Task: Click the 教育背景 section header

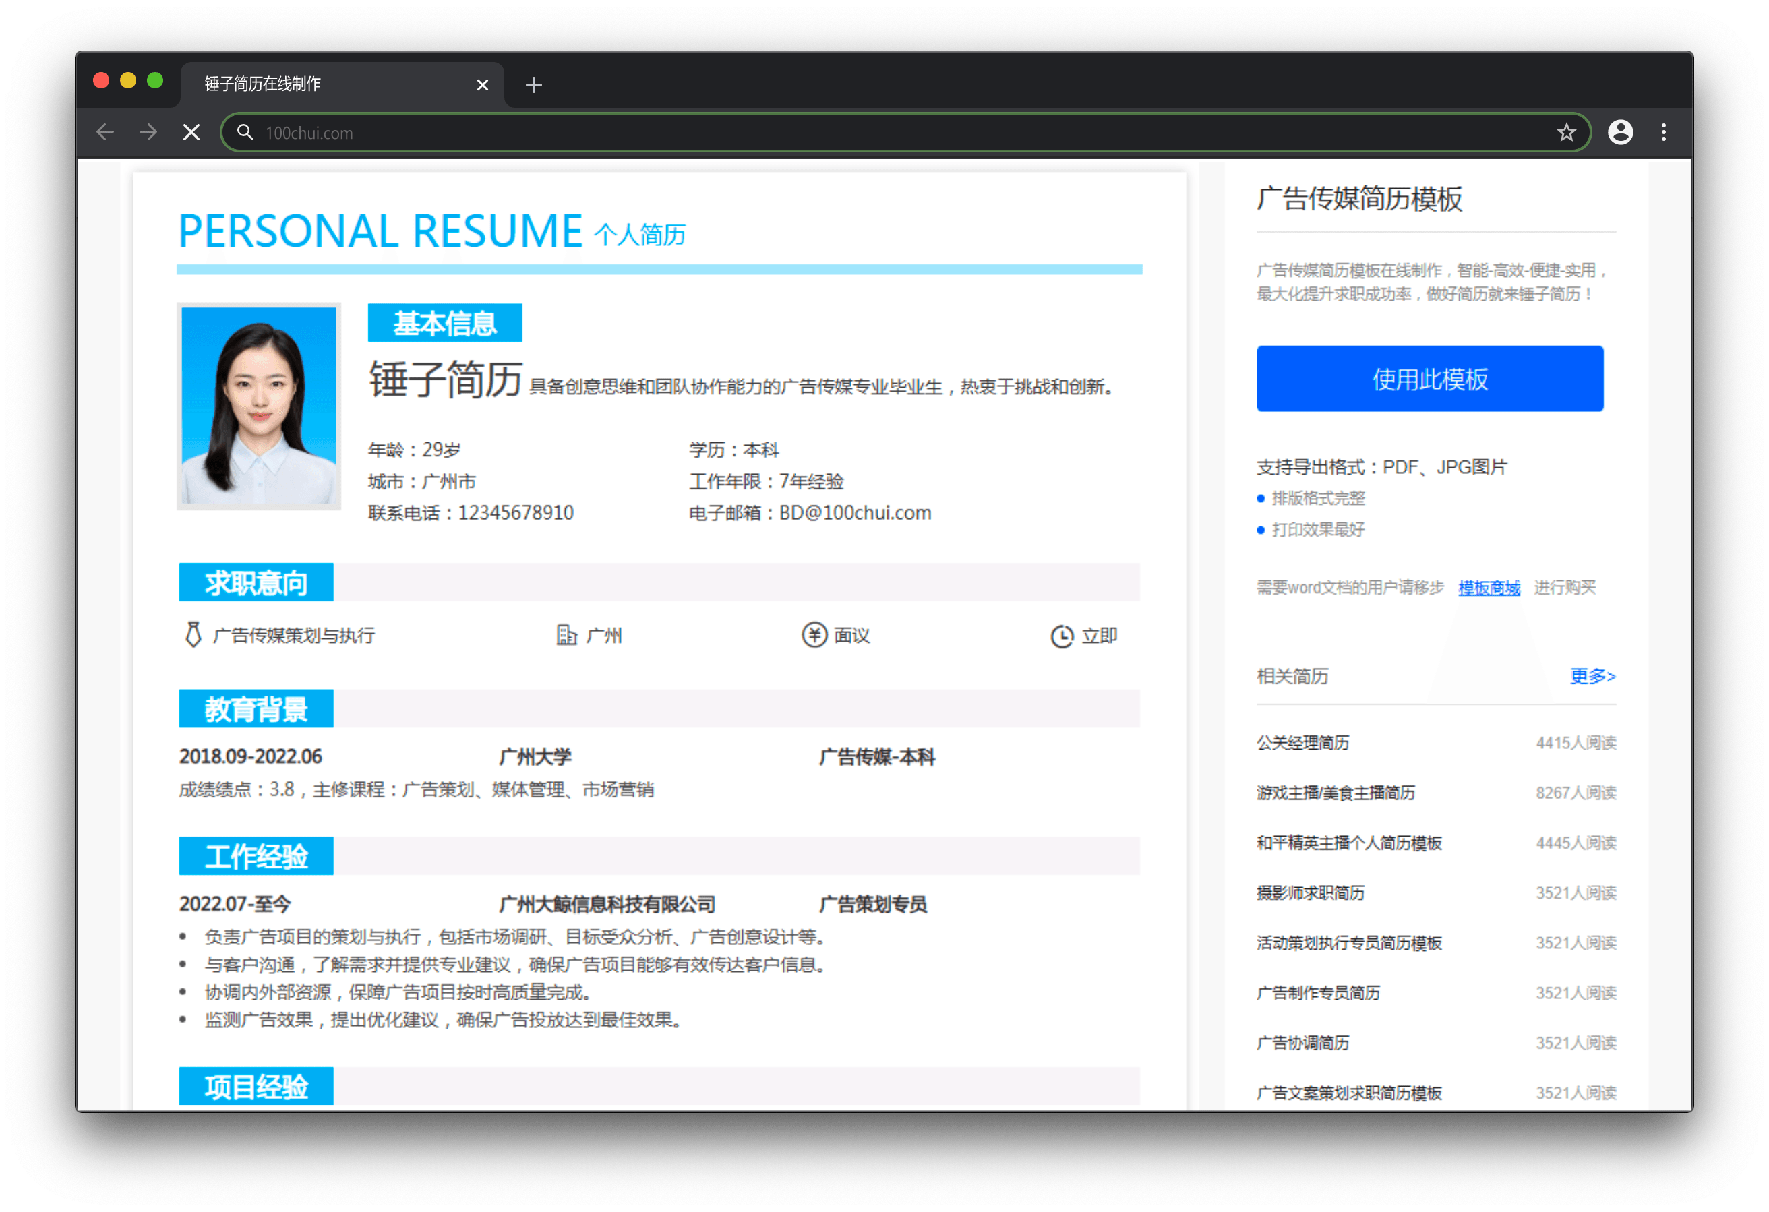Action: click(256, 708)
